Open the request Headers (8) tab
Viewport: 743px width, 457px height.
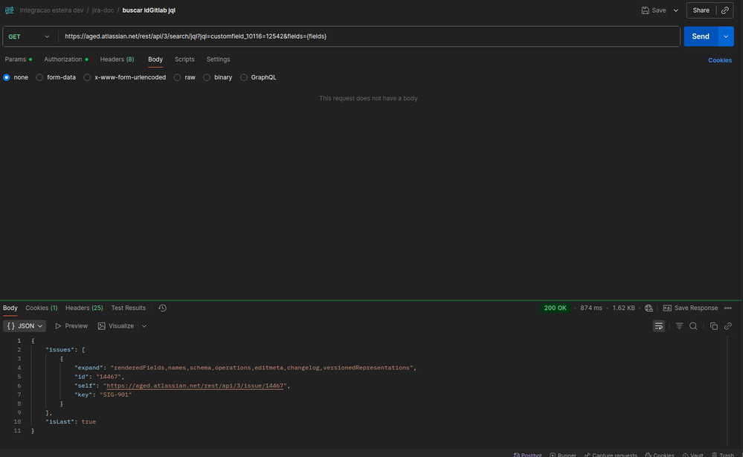[117, 59]
